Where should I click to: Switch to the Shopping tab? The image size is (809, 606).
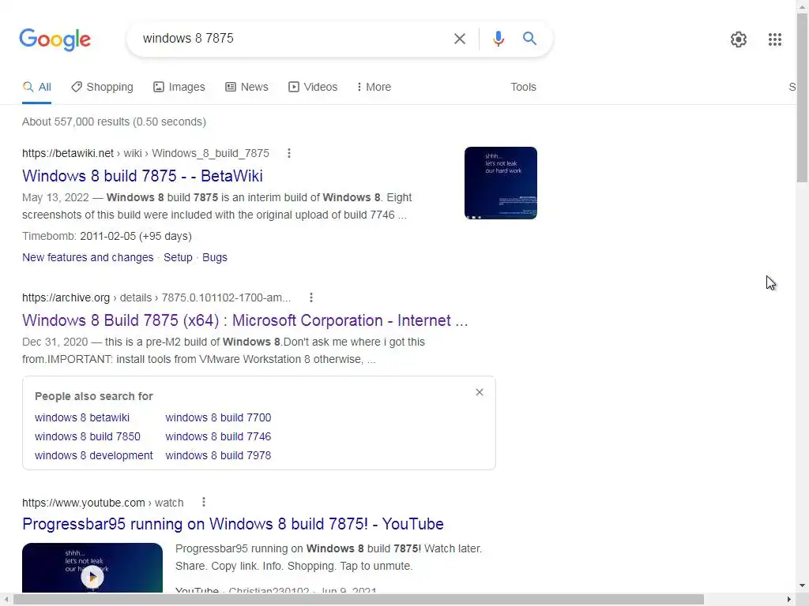coord(102,87)
